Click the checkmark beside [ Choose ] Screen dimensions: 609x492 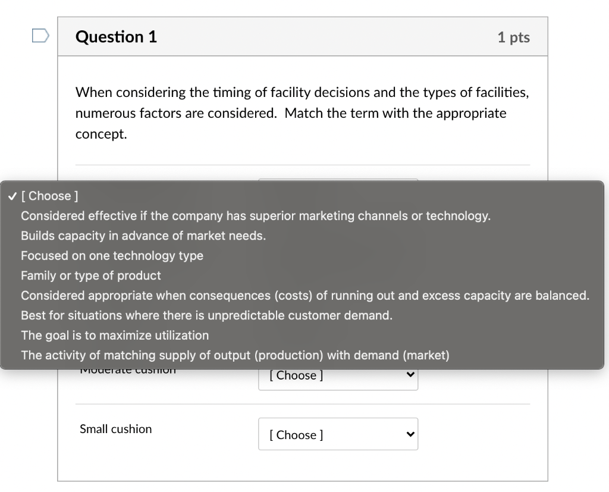pyautogui.click(x=12, y=196)
